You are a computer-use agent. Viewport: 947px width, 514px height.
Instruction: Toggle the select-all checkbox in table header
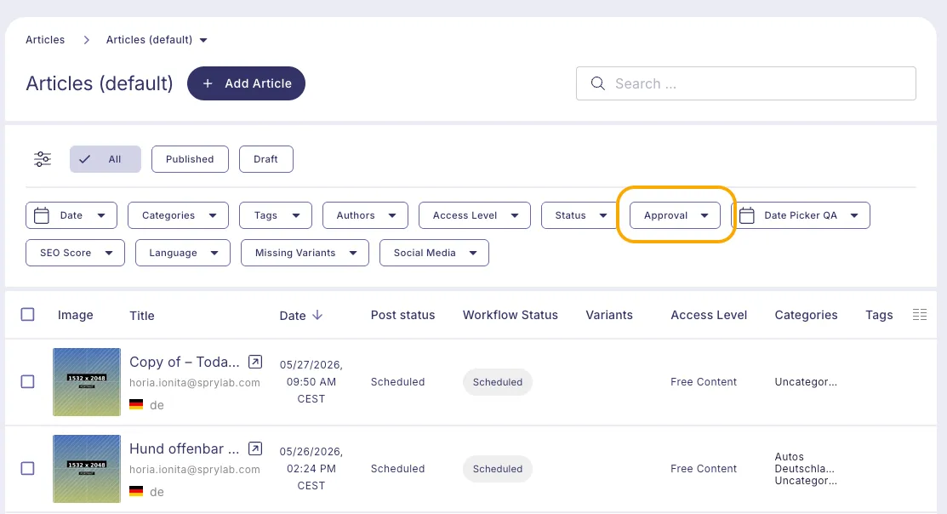(28, 315)
